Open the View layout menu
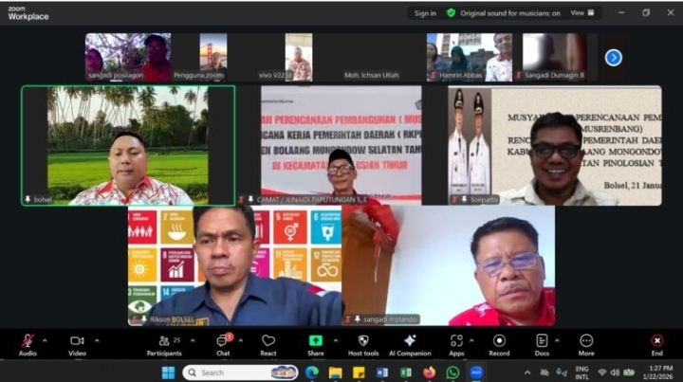 [x=582, y=13]
